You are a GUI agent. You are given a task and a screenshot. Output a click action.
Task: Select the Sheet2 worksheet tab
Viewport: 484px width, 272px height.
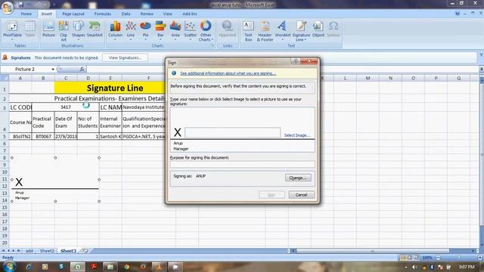click(x=47, y=251)
